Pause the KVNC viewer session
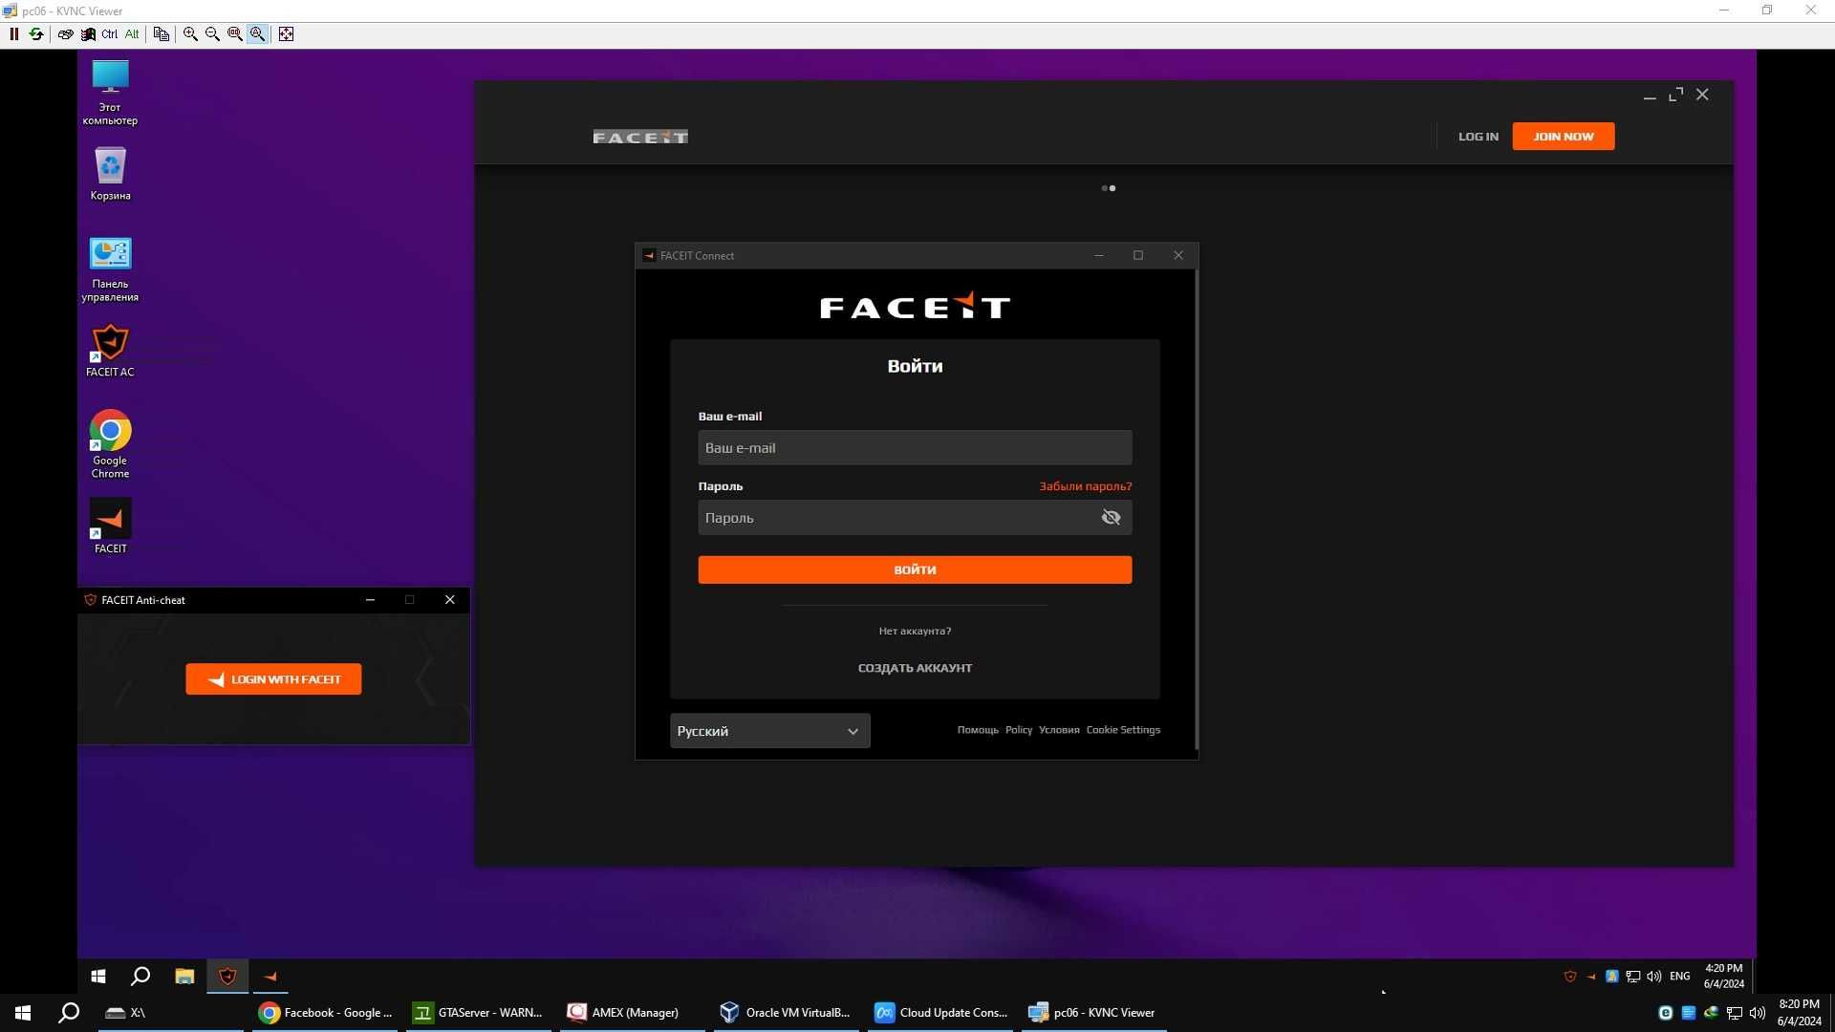Viewport: 1835px width, 1032px height. pos(14,33)
